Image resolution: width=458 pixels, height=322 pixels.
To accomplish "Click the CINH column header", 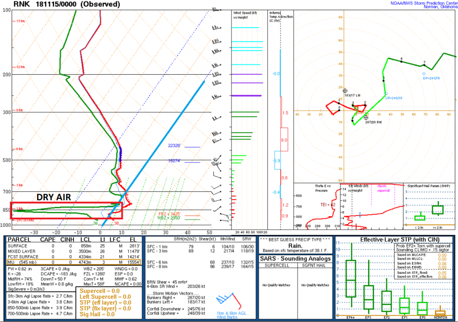I will click(67, 240).
